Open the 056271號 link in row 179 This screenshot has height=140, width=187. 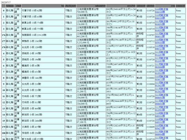162,127
